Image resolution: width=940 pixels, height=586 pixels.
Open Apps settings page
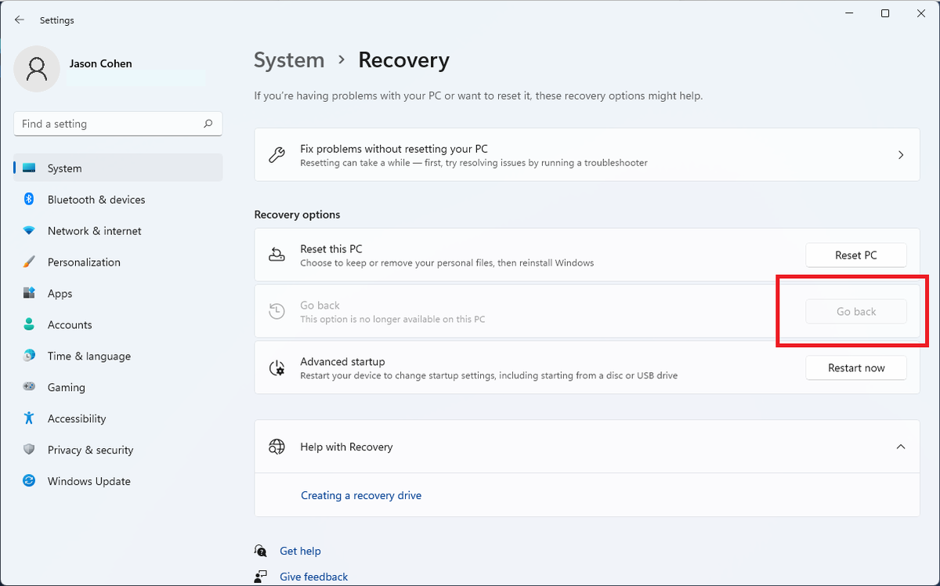pyautogui.click(x=118, y=294)
